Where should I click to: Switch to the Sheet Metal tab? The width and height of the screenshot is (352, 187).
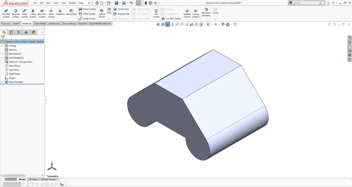pos(40,24)
